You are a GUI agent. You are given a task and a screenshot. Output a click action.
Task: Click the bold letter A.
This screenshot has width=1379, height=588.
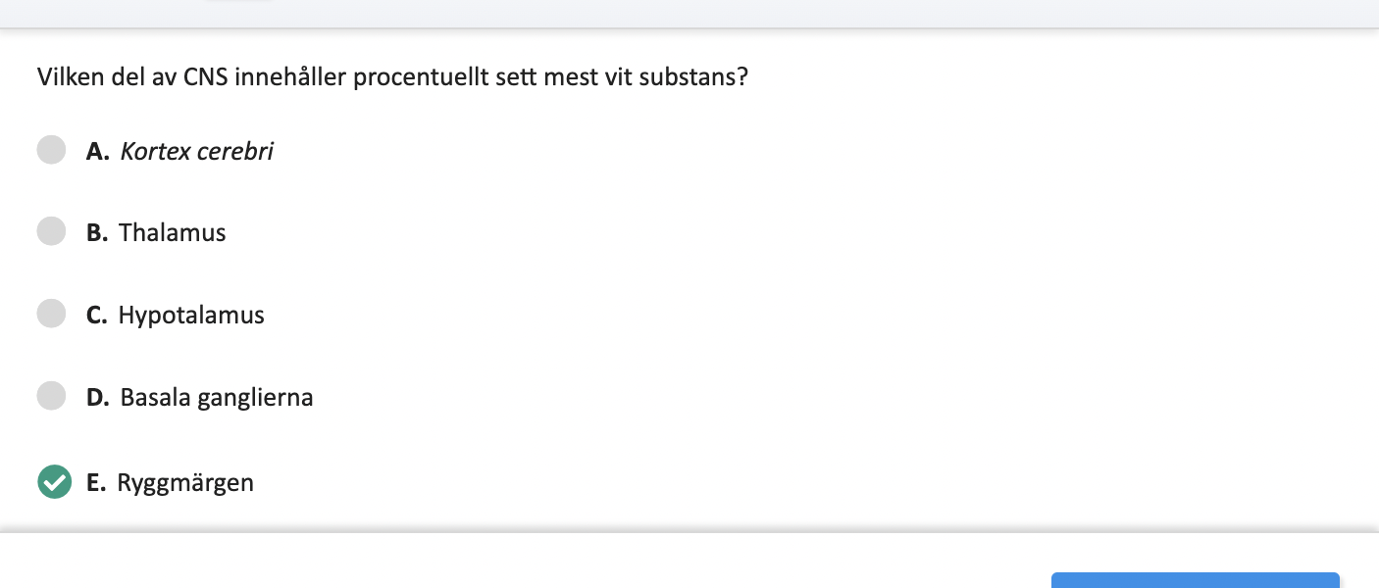click(x=97, y=151)
